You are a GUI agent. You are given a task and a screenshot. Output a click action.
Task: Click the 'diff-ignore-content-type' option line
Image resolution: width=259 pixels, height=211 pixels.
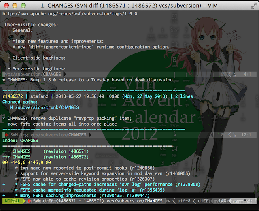91,47
